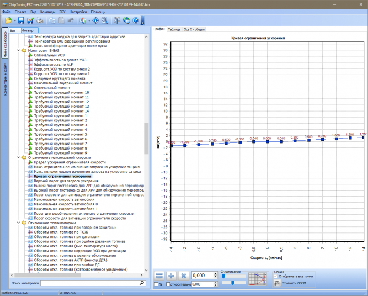Screen dimensions: 368x296
Task: Open the Помощь menu
Action: 98,12
